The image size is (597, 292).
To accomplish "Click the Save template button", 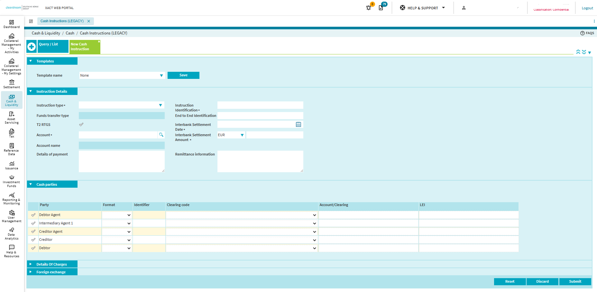I will coord(183,75).
